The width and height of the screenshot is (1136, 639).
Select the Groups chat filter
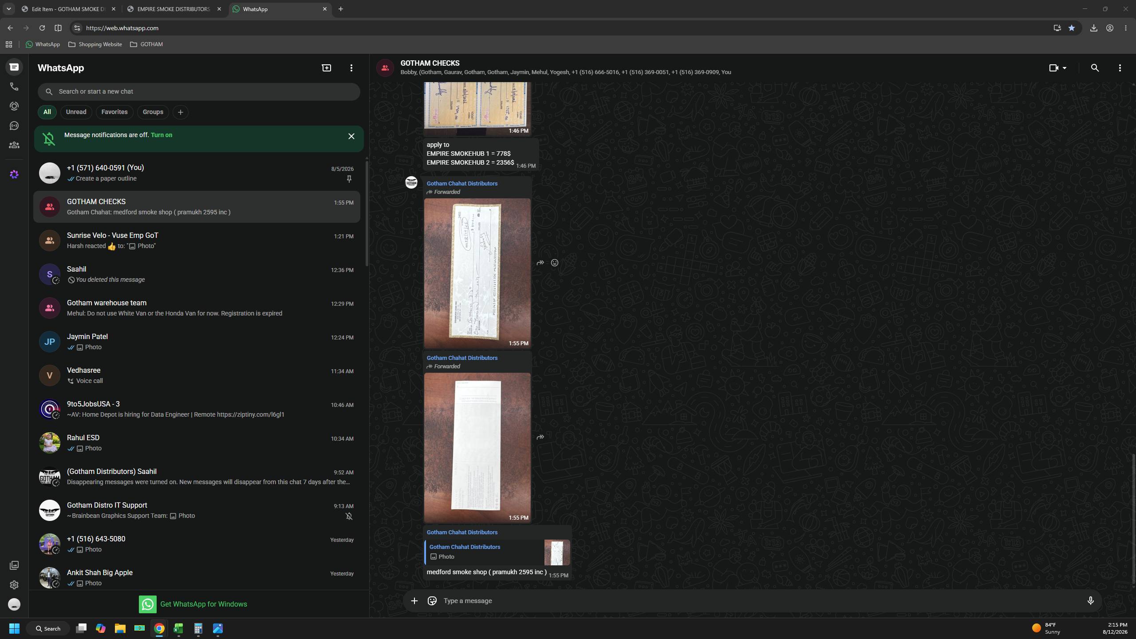click(153, 112)
